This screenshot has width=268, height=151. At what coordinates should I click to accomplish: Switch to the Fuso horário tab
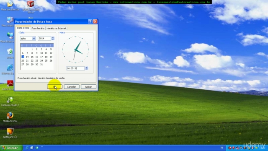click(38, 28)
